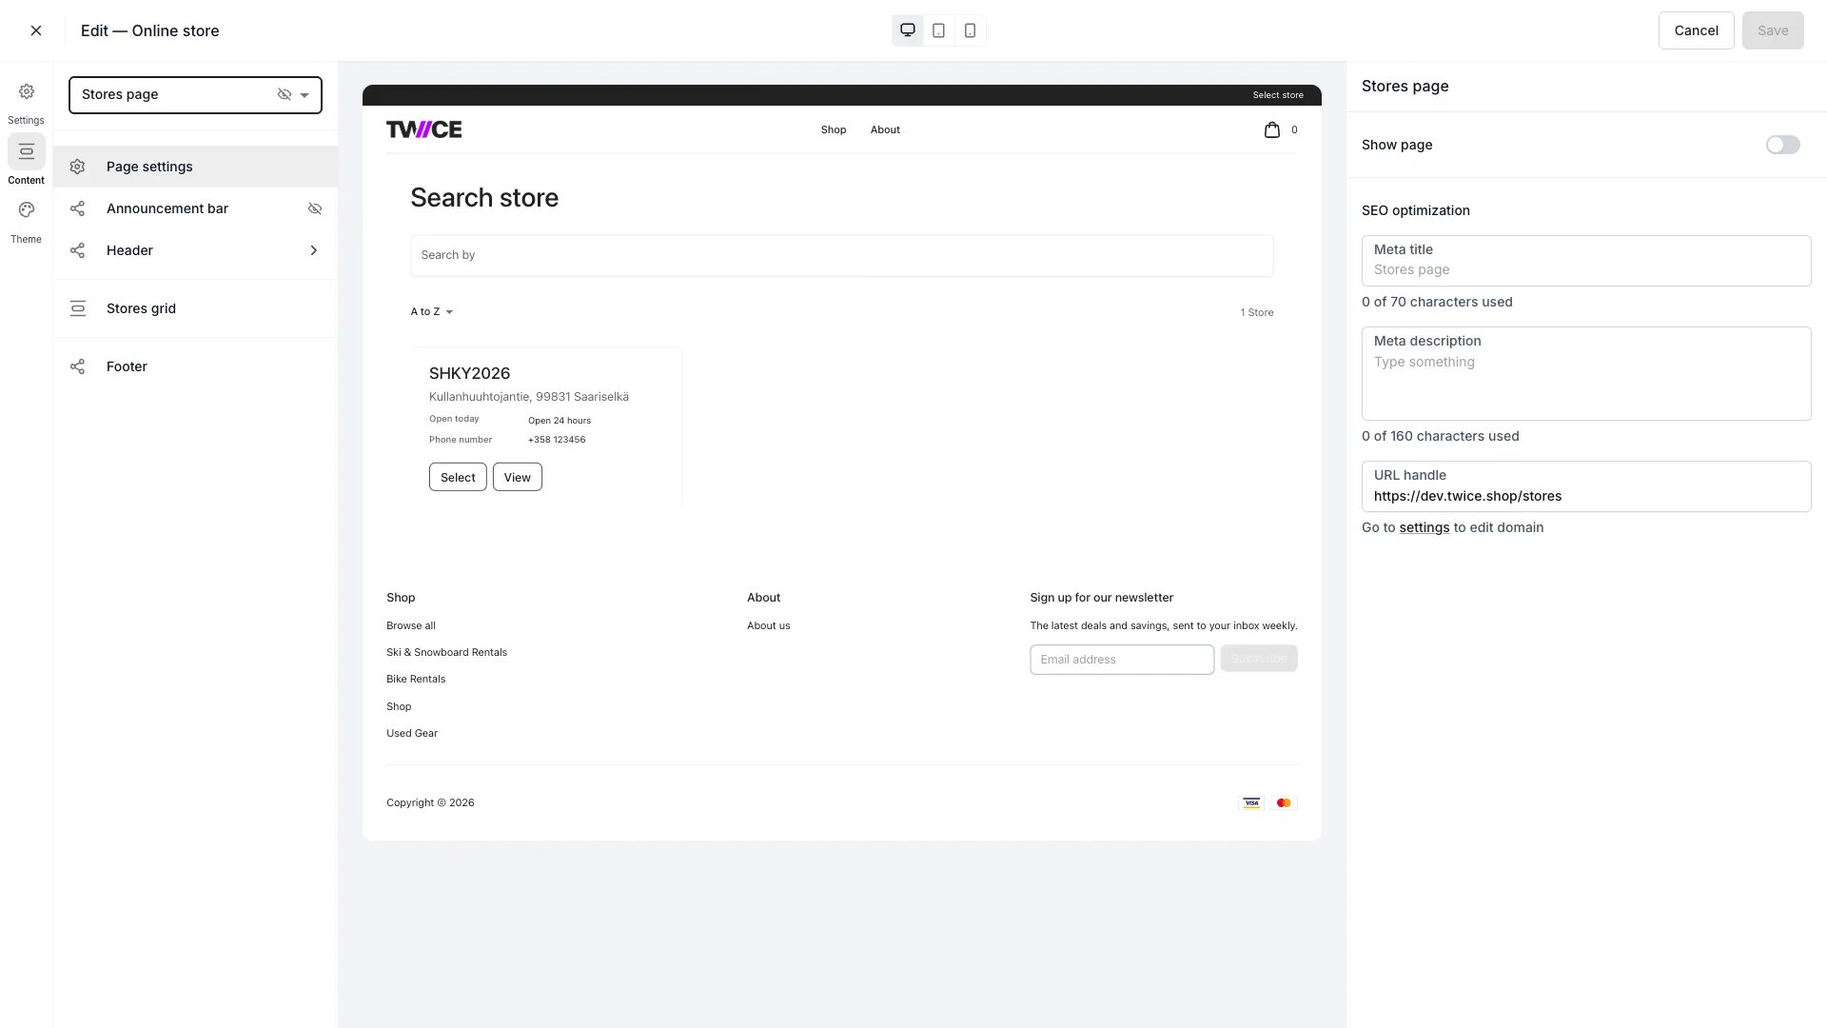Click the Footer share icon
Image resolution: width=1827 pixels, height=1028 pixels.
pos(78,366)
